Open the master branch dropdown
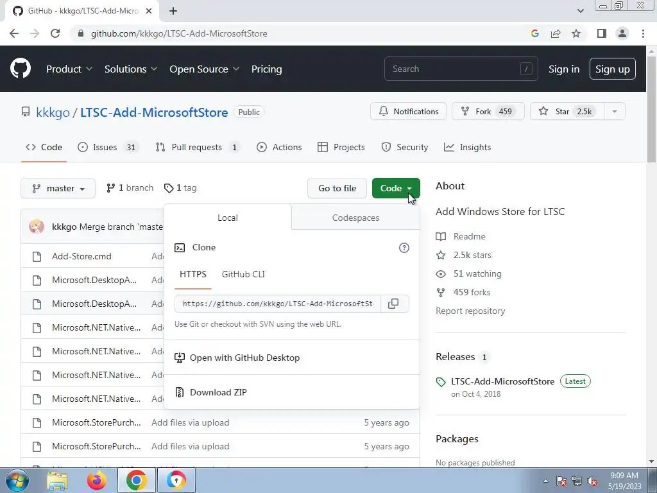This screenshot has height=493, width=657. click(58, 189)
